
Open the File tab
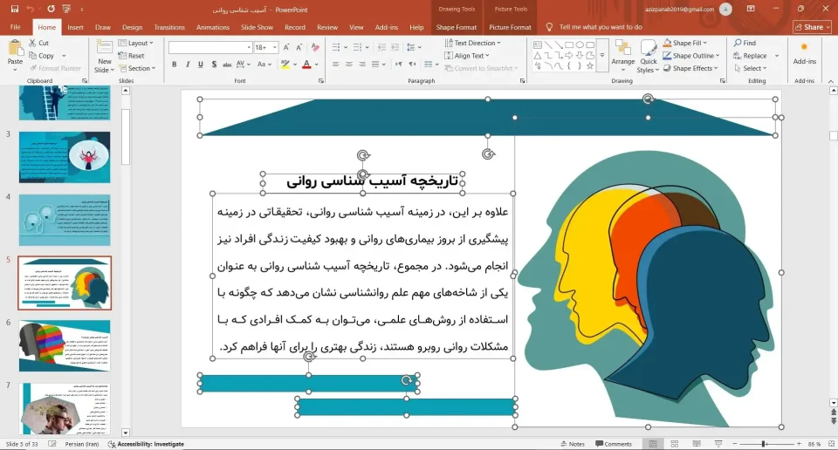coord(16,27)
